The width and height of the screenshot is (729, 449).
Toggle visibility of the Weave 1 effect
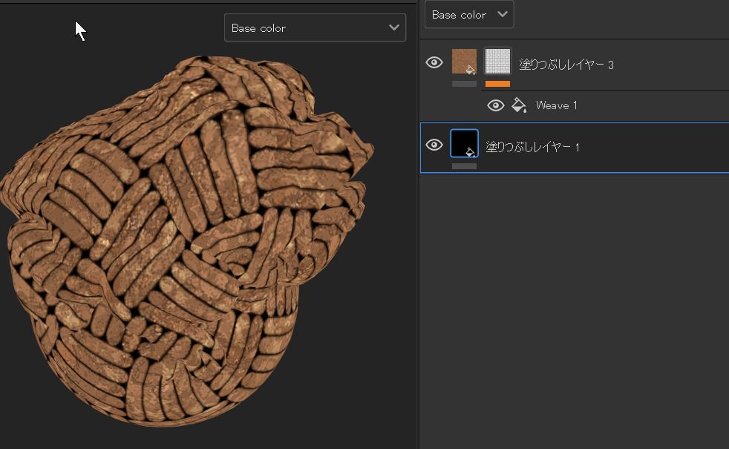pos(495,105)
